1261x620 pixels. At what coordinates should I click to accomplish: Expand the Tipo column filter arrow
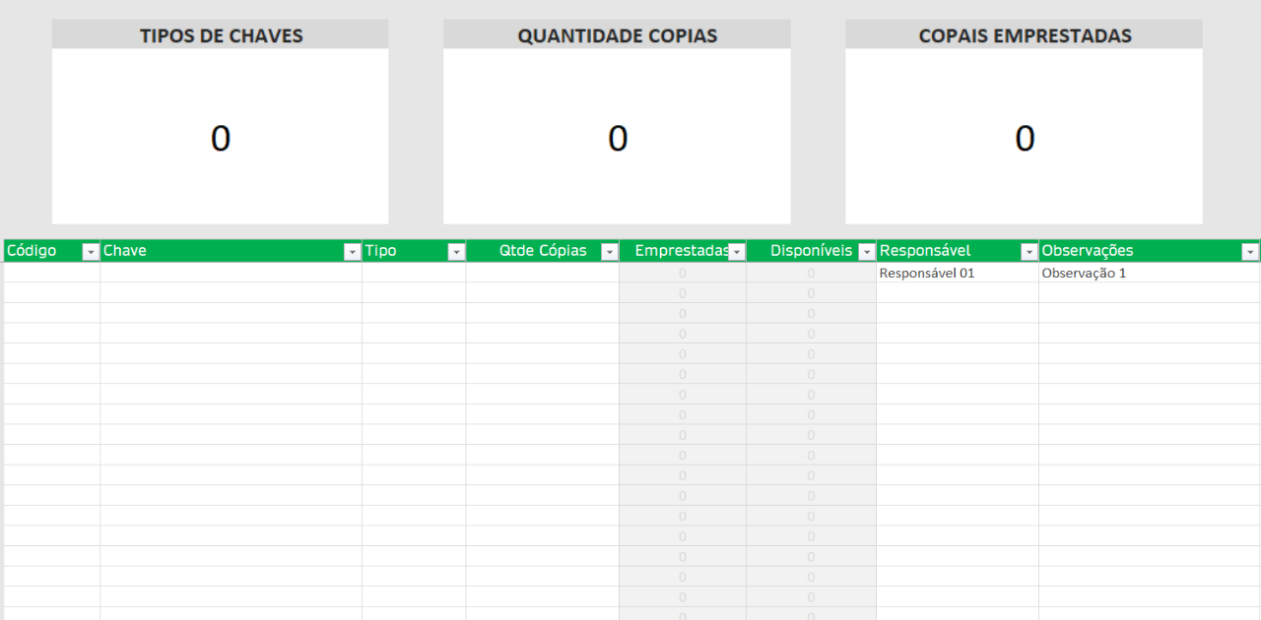point(456,252)
